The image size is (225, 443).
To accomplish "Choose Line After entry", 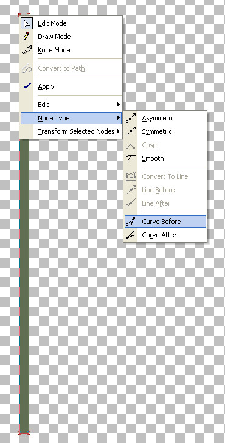I will [165, 203].
